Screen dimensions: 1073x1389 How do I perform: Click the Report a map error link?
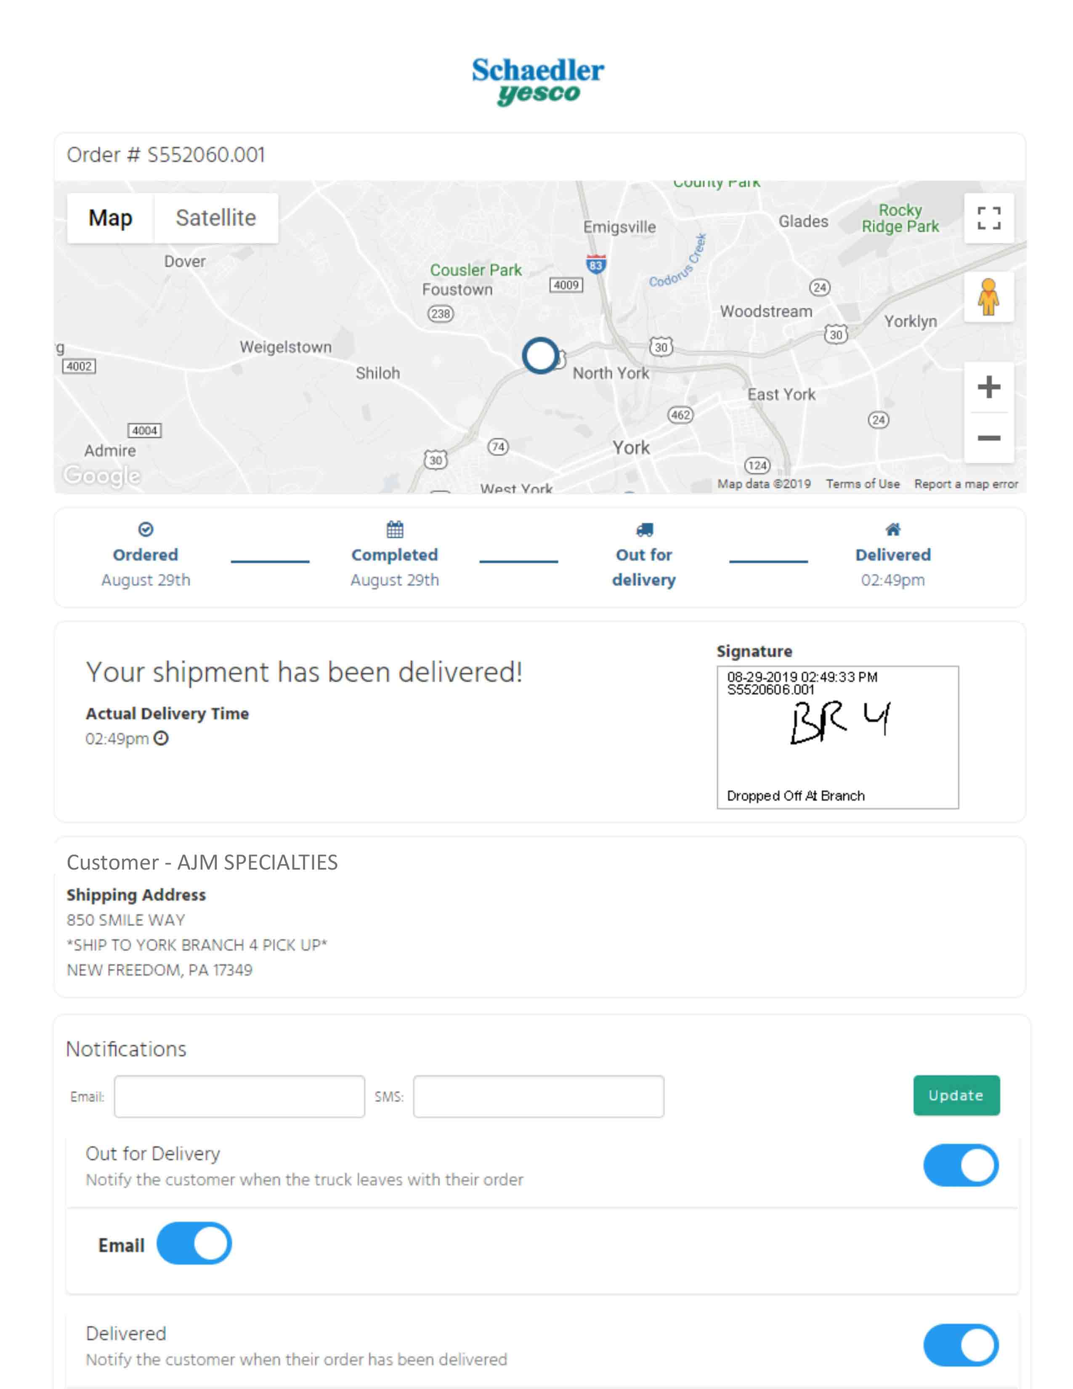tap(966, 484)
